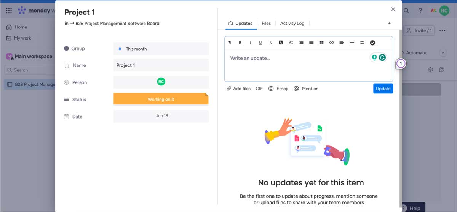Switch to the Activity Log tab
Screen dimensions: 457x212
click(292, 23)
